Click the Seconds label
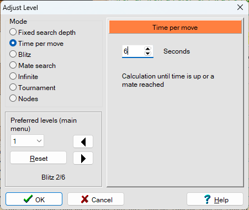Screen dimensions: 249x210 [177, 51]
